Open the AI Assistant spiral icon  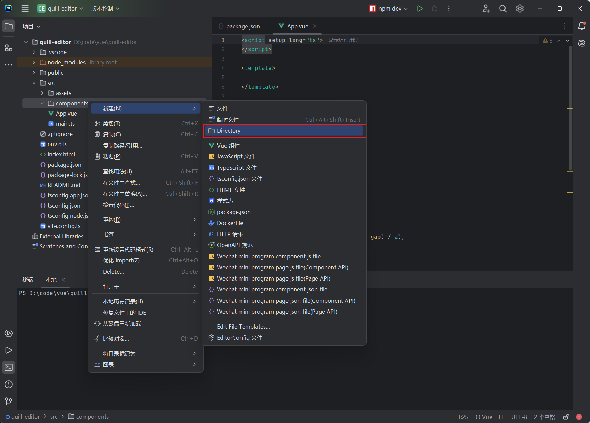(x=581, y=43)
